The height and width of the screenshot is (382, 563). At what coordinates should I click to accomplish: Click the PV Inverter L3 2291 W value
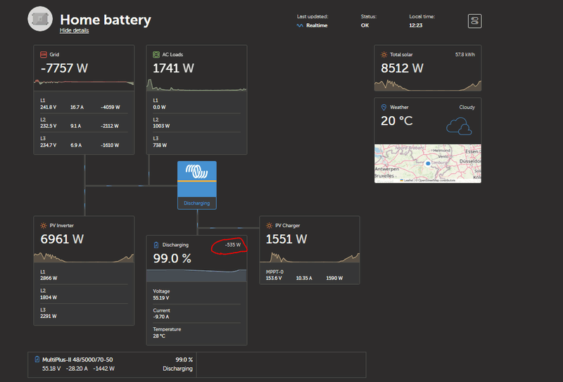(49, 317)
